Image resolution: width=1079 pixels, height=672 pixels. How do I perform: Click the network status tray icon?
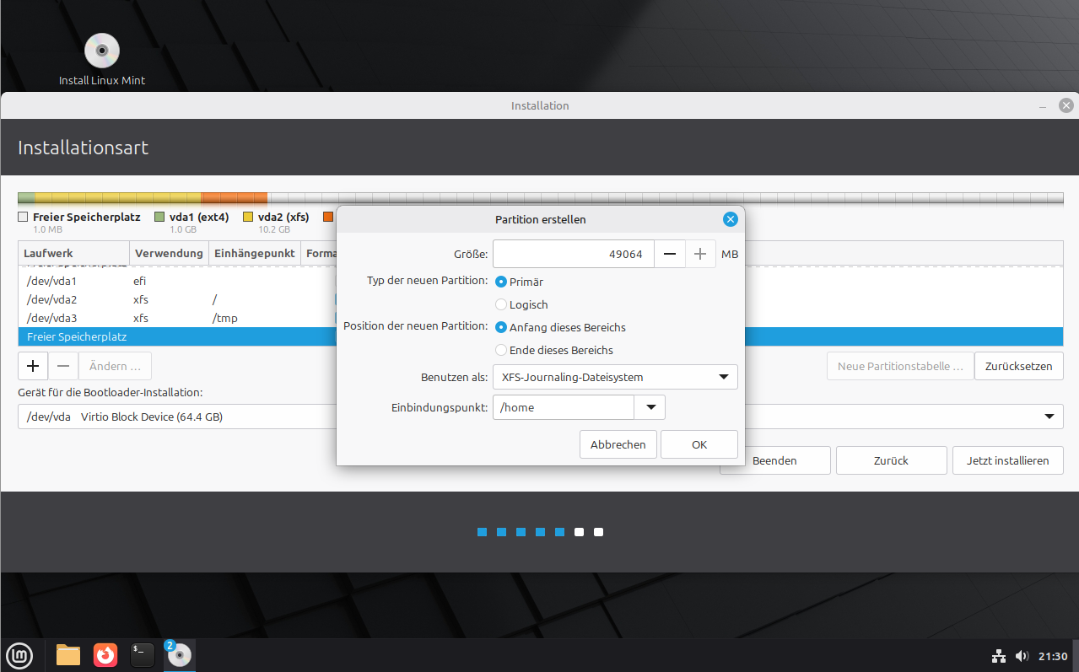coord(998,656)
